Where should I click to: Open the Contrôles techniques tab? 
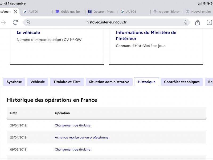click(182, 82)
